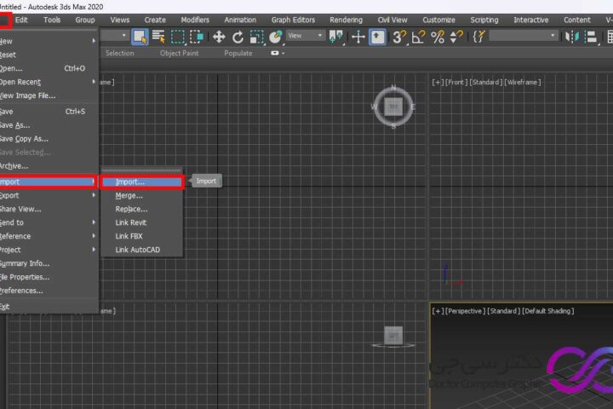Image resolution: width=613 pixels, height=409 pixels.
Task: Toggle the Angle Snap button
Action: coord(418,37)
